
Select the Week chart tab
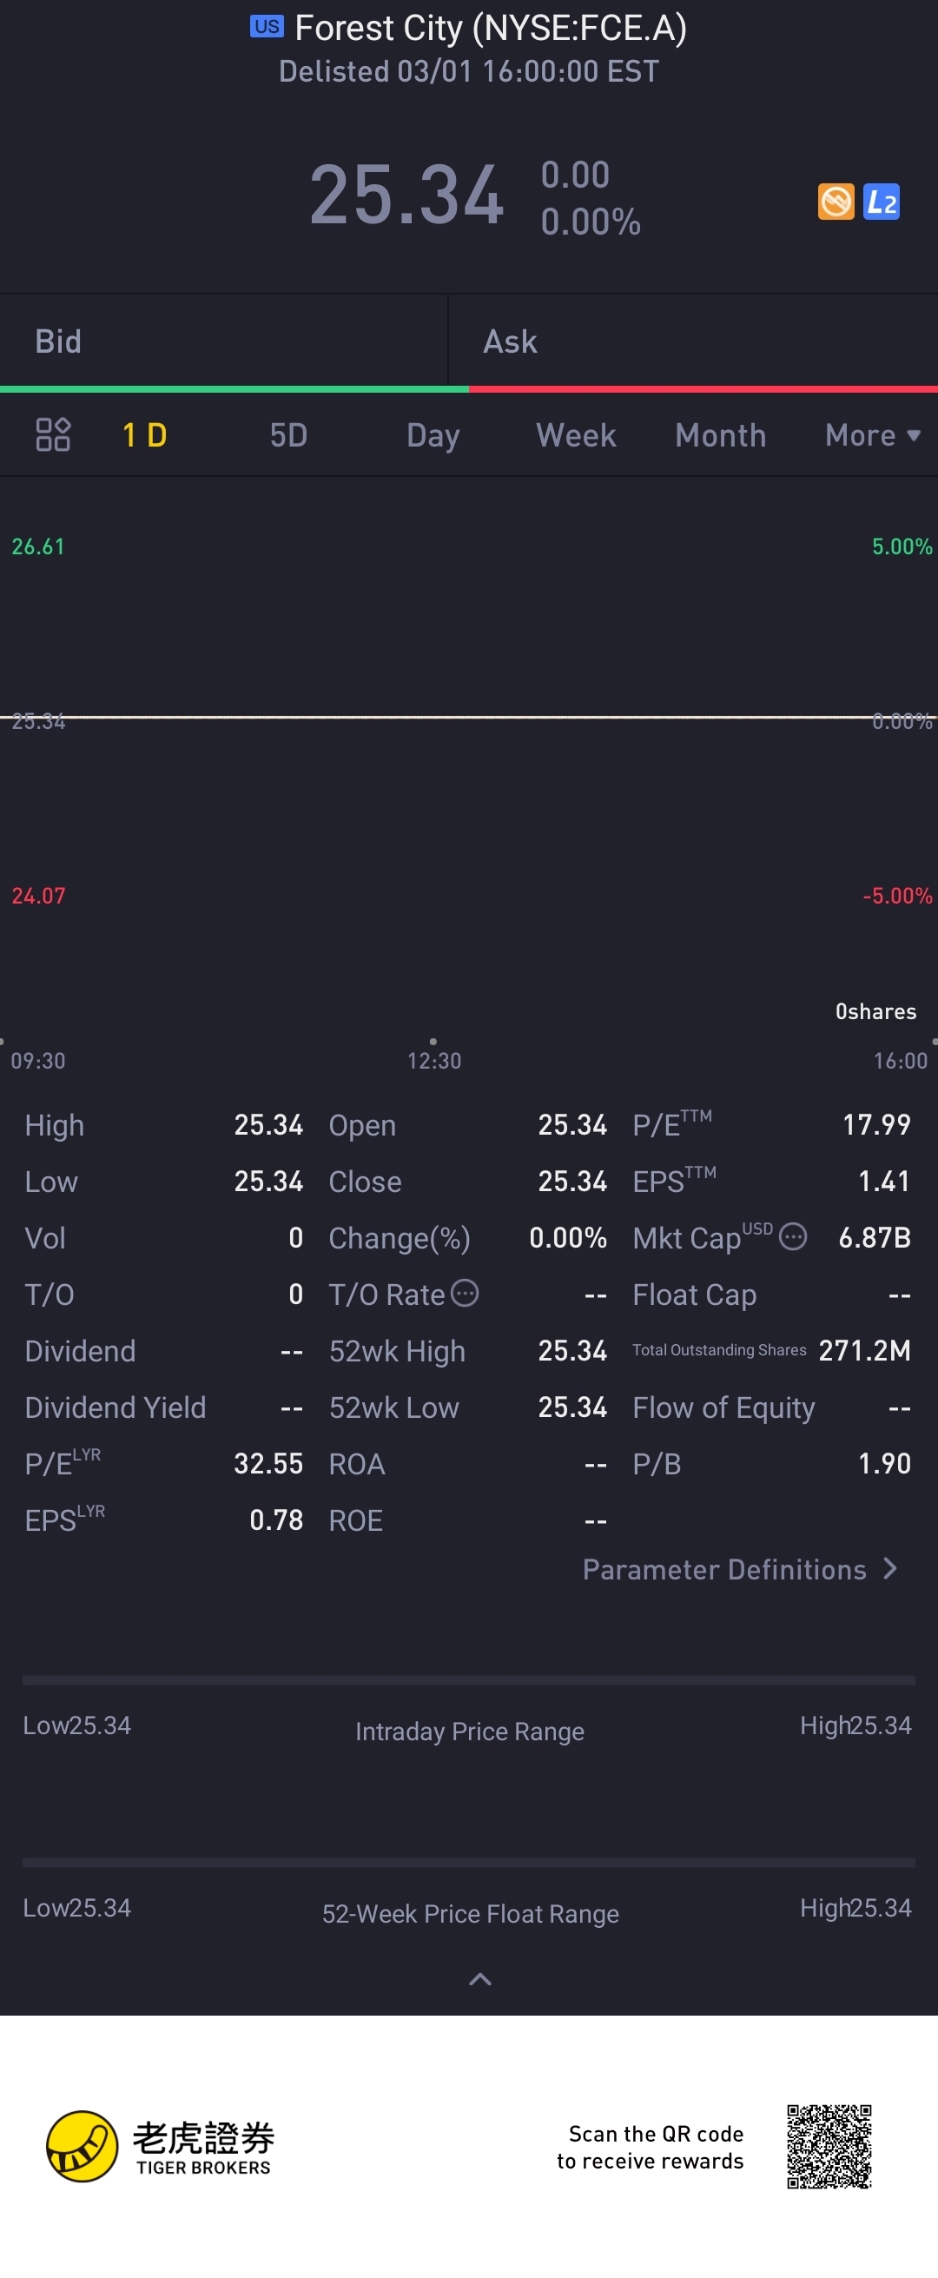click(x=576, y=435)
